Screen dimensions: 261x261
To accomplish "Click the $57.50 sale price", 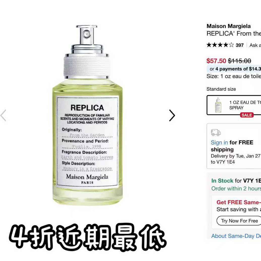I will point(216,61).
